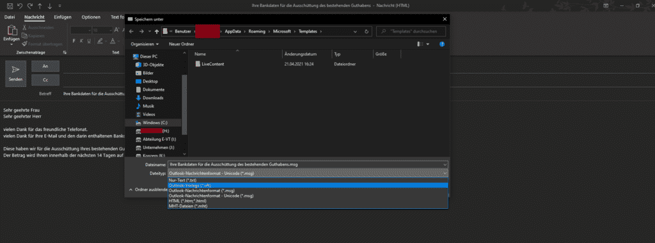Click Templates in the address path
This screenshot has width=655, height=243.
click(308, 31)
